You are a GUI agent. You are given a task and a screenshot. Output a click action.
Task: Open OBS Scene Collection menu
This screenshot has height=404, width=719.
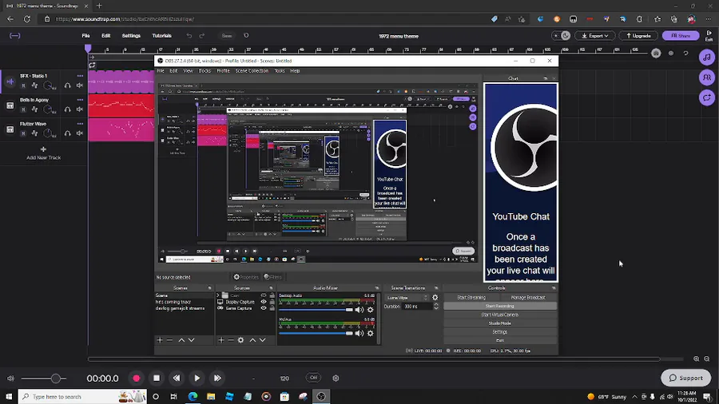(x=252, y=71)
